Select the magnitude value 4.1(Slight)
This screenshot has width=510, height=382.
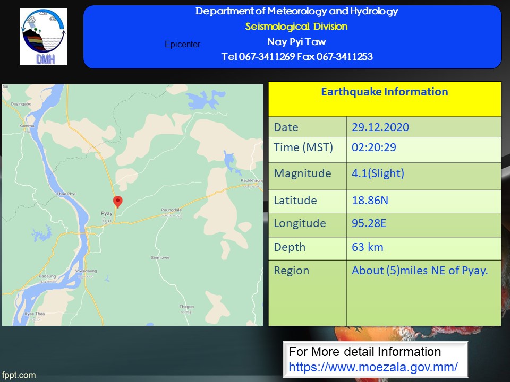(x=378, y=173)
